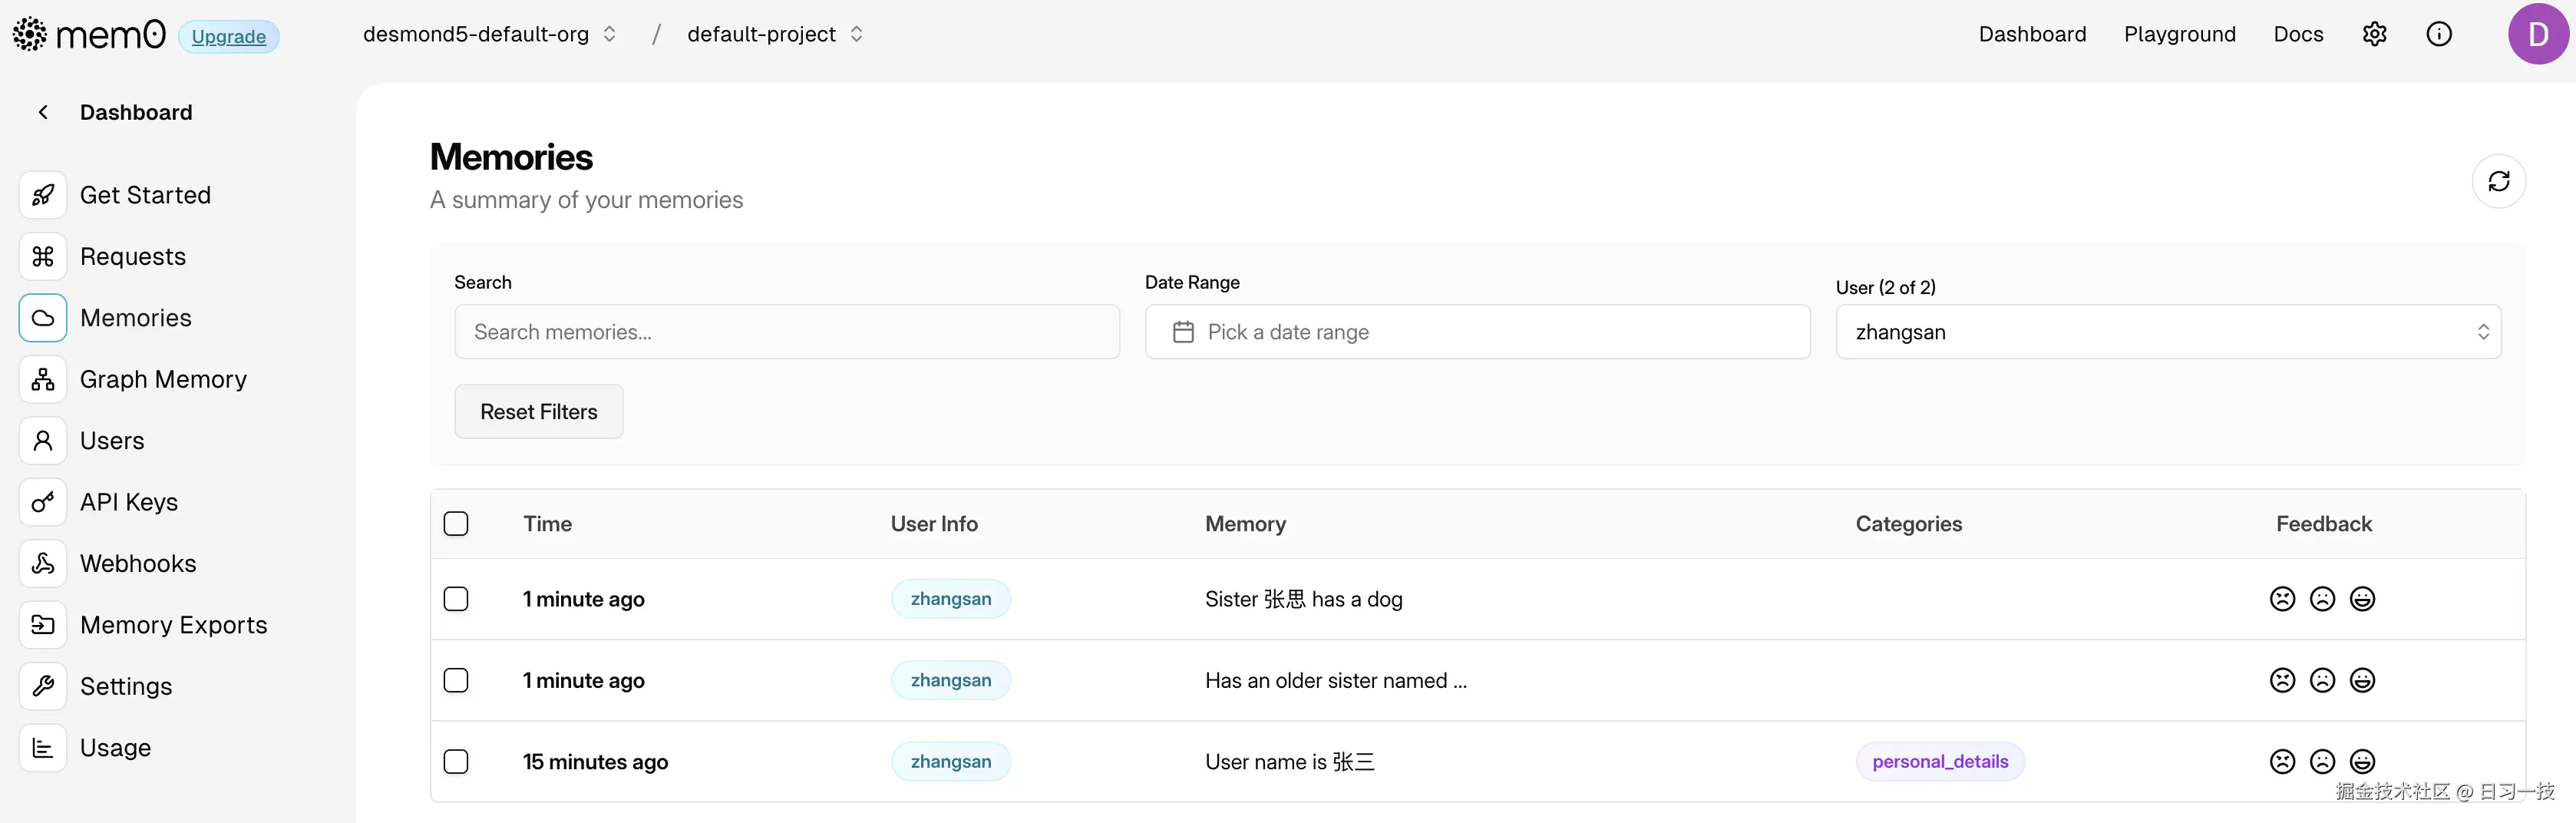Select the 'User name is 张三' row checkbox

click(456, 762)
